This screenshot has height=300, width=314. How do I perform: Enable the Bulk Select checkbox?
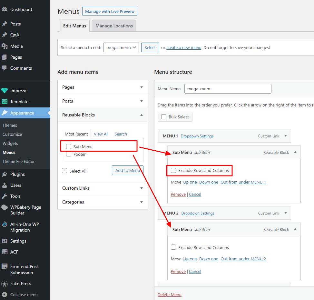(x=164, y=117)
